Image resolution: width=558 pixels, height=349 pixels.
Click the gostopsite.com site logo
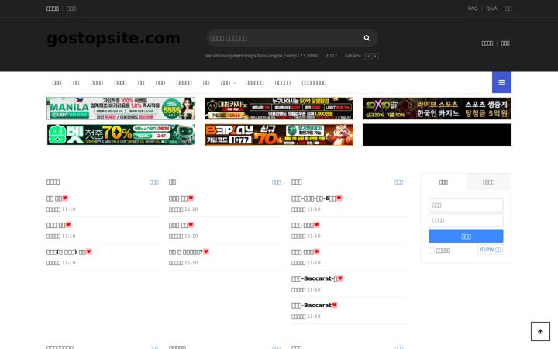tap(113, 38)
